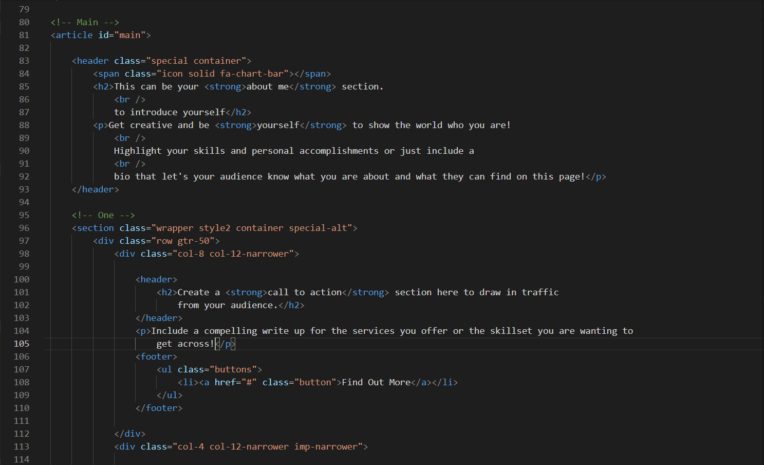The width and height of the screenshot is (764, 465).
Task: Click the closing </p> tag on line 105
Action: pos(225,344)
